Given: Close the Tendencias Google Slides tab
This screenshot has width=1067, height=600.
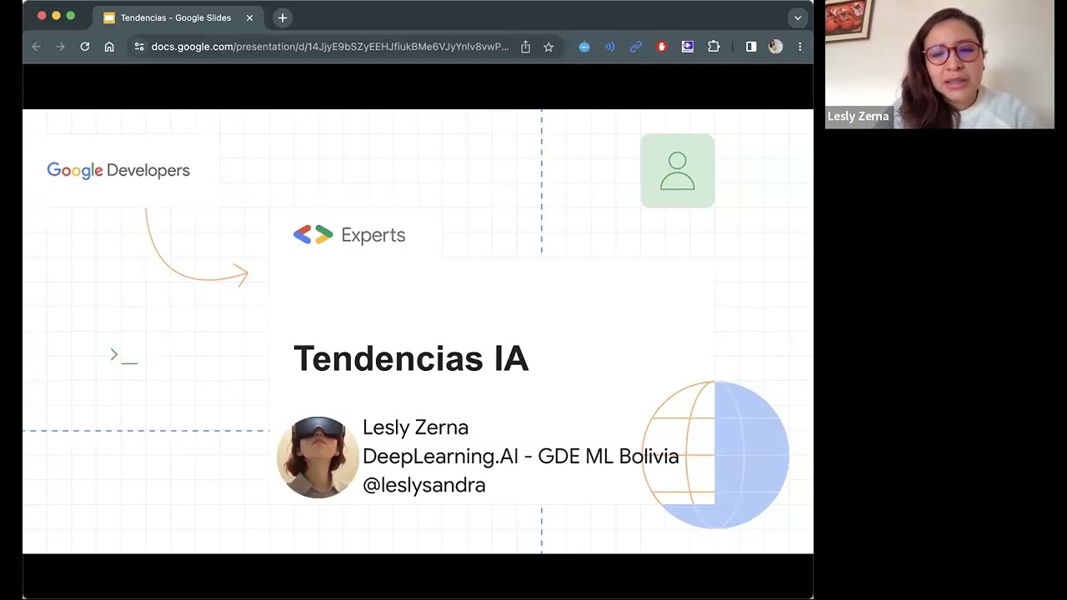Looking at the screenshot, I should pos(249,17).
